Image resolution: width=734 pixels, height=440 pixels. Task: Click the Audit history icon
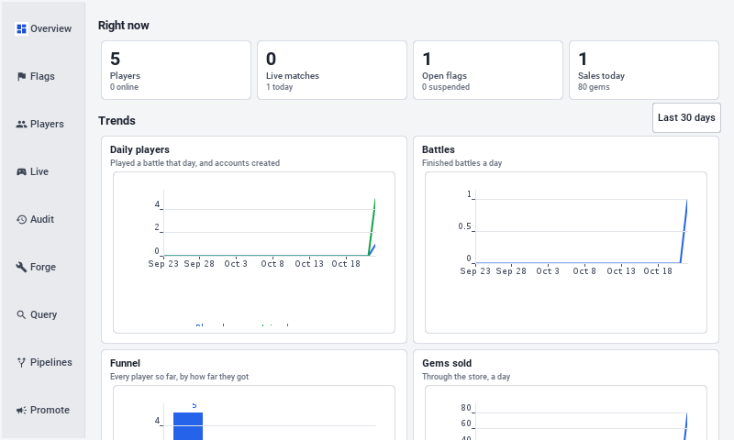click(21, 220)
